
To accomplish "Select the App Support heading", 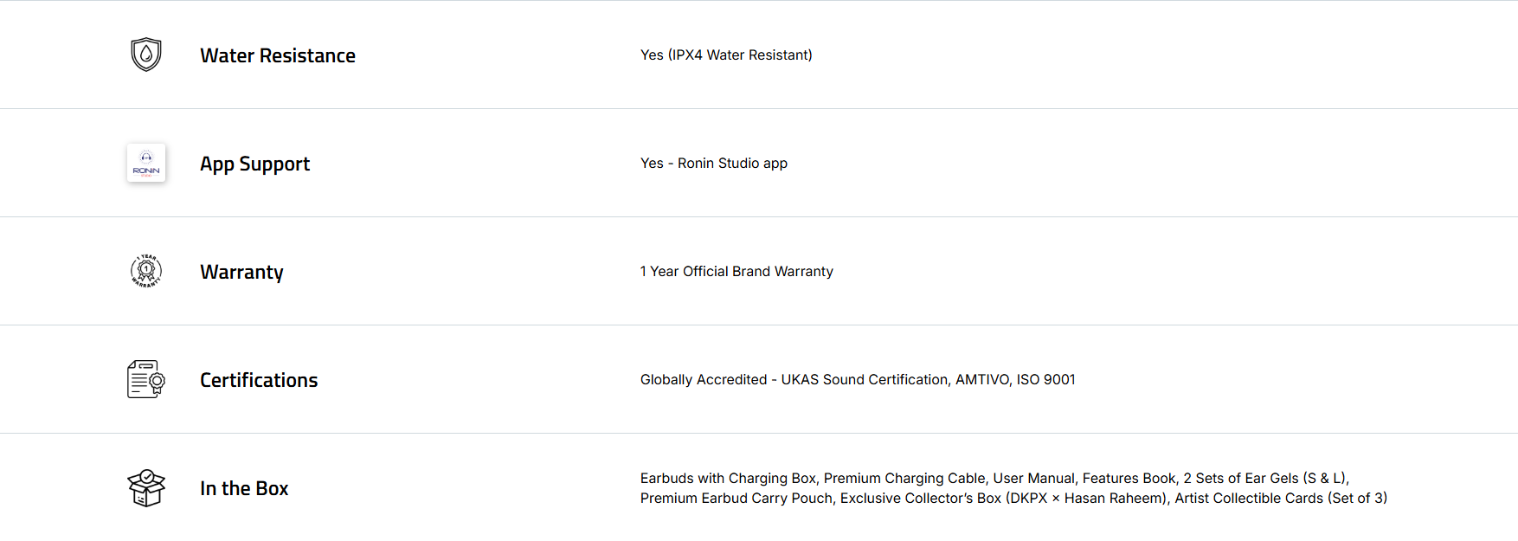I will point(254,164).
